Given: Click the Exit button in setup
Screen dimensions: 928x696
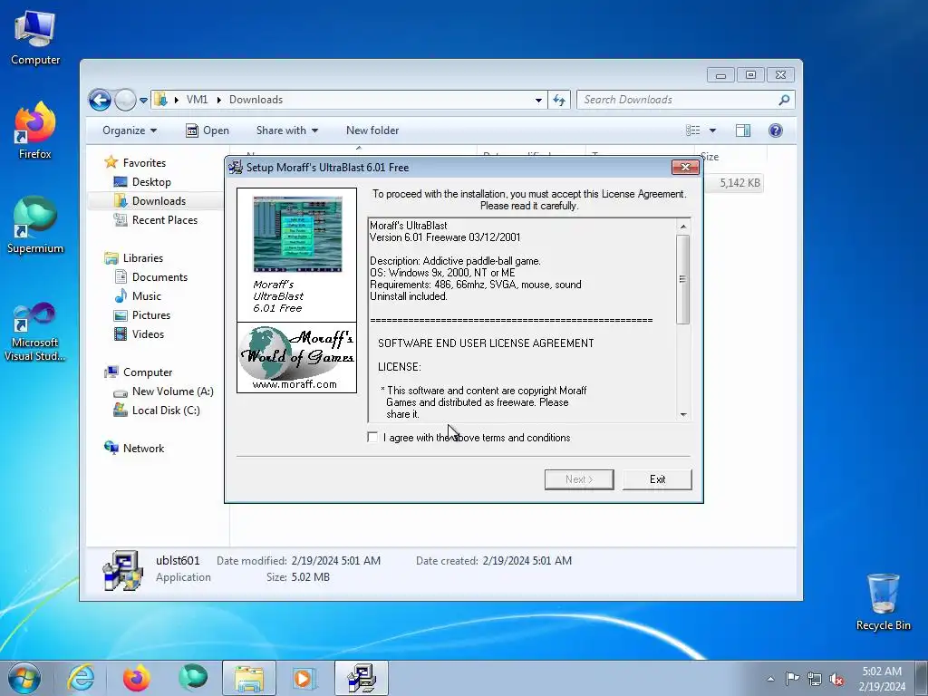Looking at the screenshot, I should (x=657, y=479).
